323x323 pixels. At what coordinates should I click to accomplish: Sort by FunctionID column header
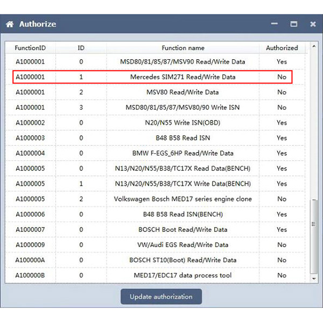(x=30, y=48)
